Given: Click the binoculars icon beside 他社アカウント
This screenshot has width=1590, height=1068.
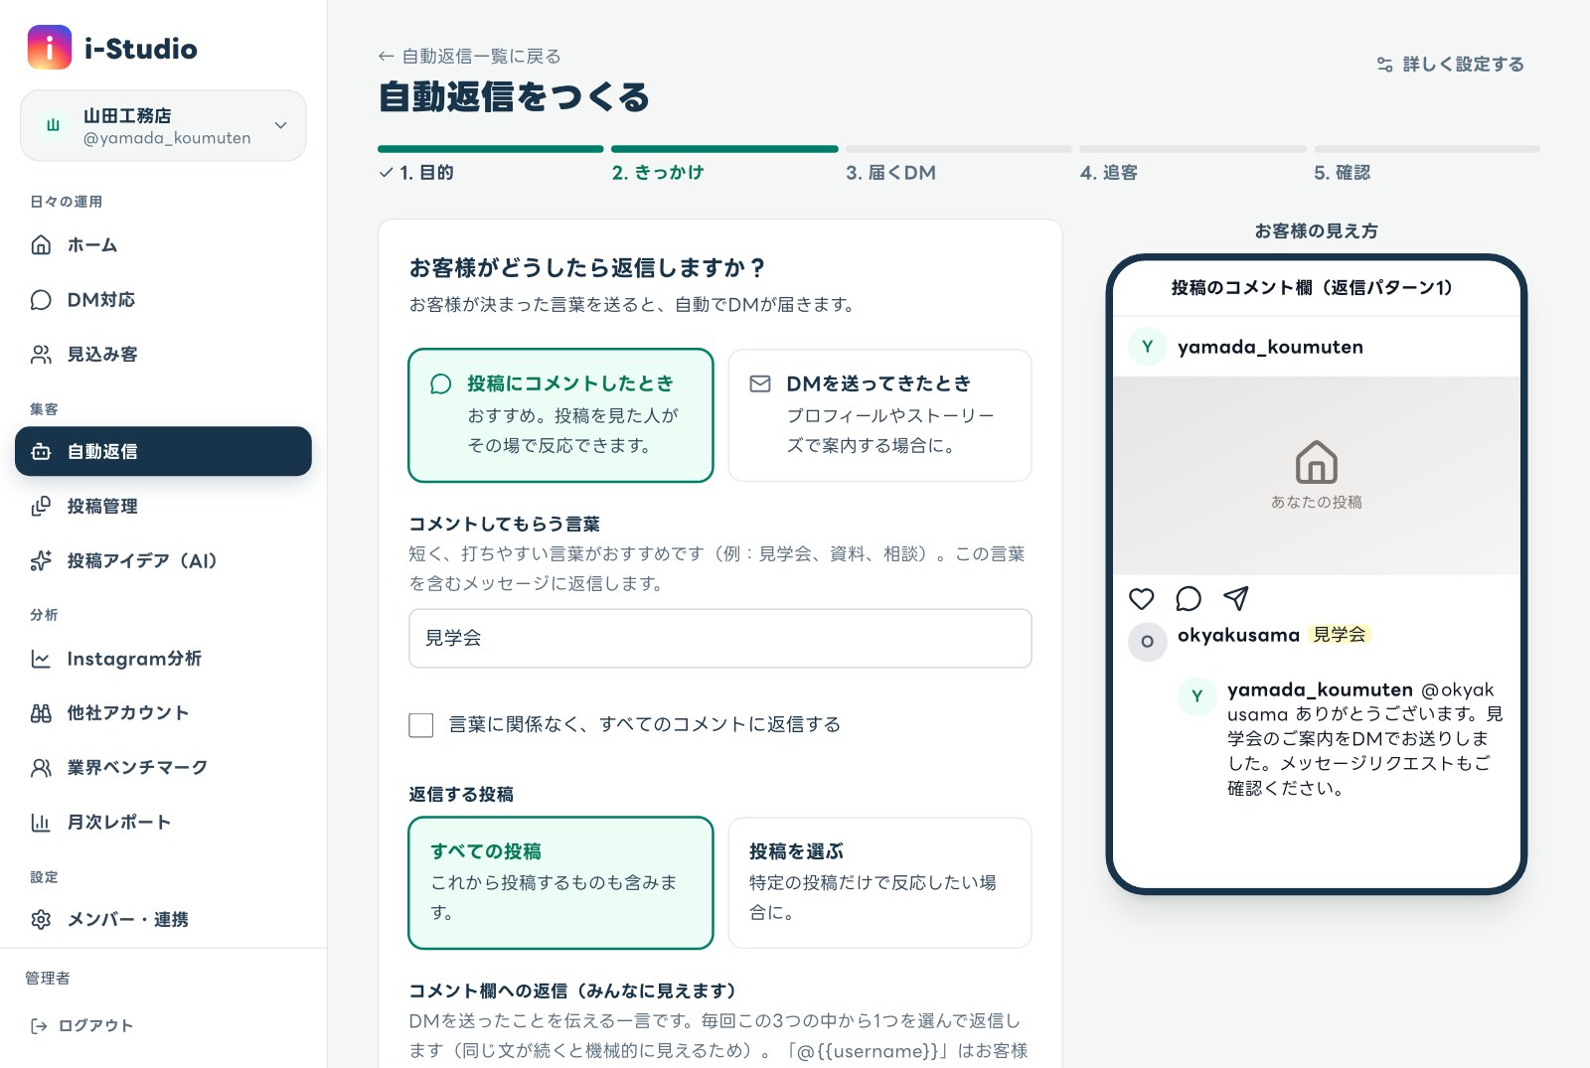Looking at the screenshot, I should click(41, 712).
